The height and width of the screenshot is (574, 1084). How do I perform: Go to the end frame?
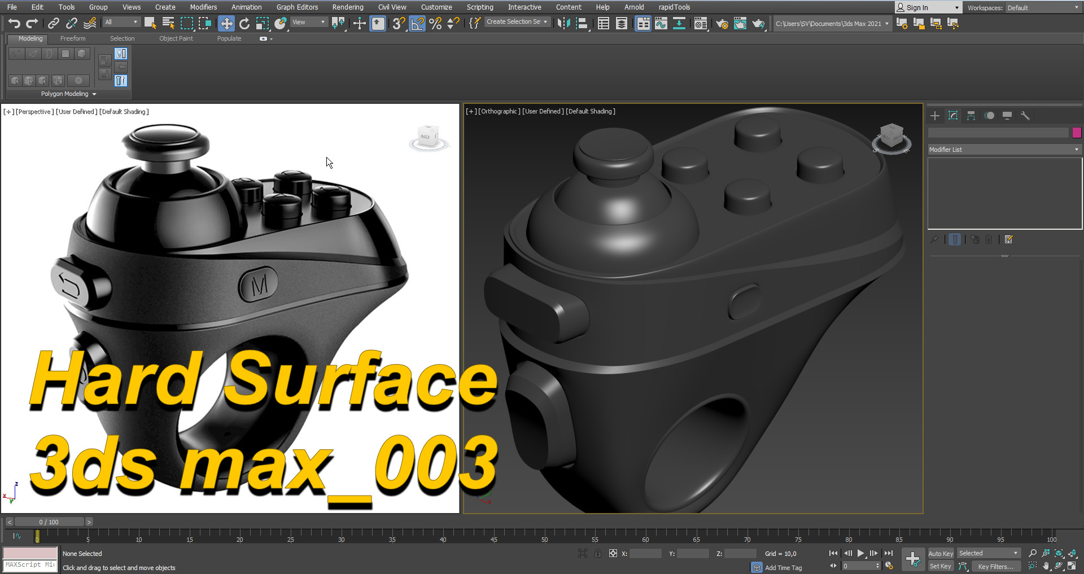[x=889, y=553]
